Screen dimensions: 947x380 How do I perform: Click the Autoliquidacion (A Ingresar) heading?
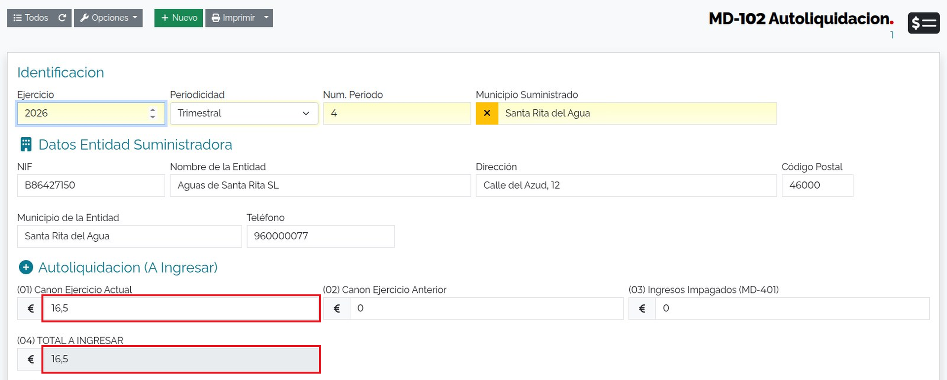point(128,267)
